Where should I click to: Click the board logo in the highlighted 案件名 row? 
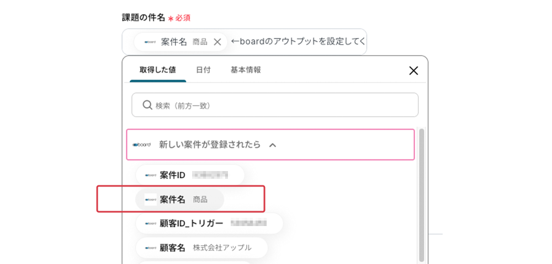(150, 200)
